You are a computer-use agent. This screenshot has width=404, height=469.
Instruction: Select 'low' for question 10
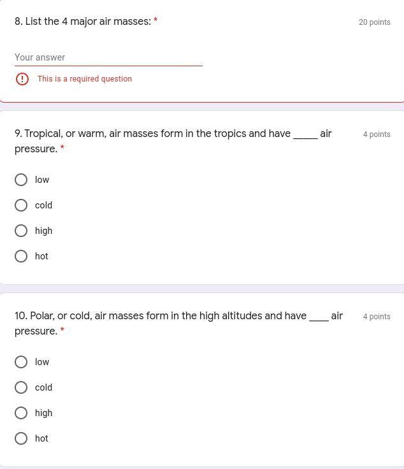point(21,362)
